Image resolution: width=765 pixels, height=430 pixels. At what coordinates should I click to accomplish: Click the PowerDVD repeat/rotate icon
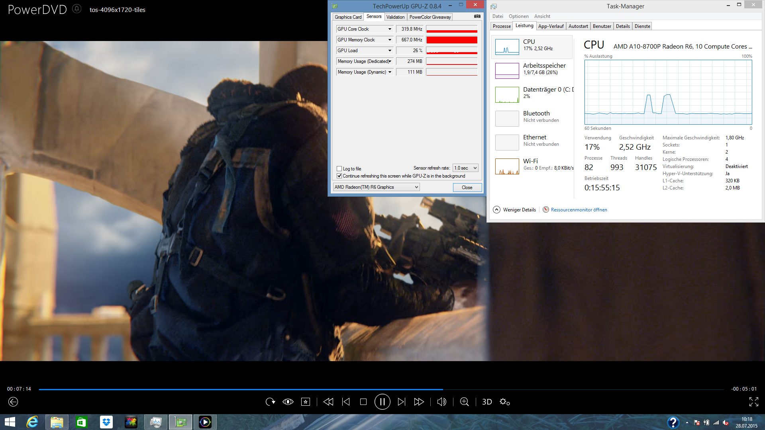(270, 402)
